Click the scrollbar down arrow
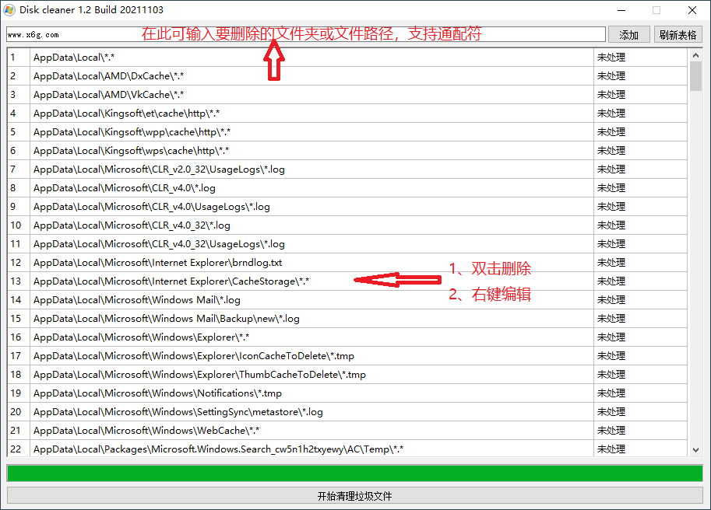This screenshot has width=711, height=510. [695, 449]
